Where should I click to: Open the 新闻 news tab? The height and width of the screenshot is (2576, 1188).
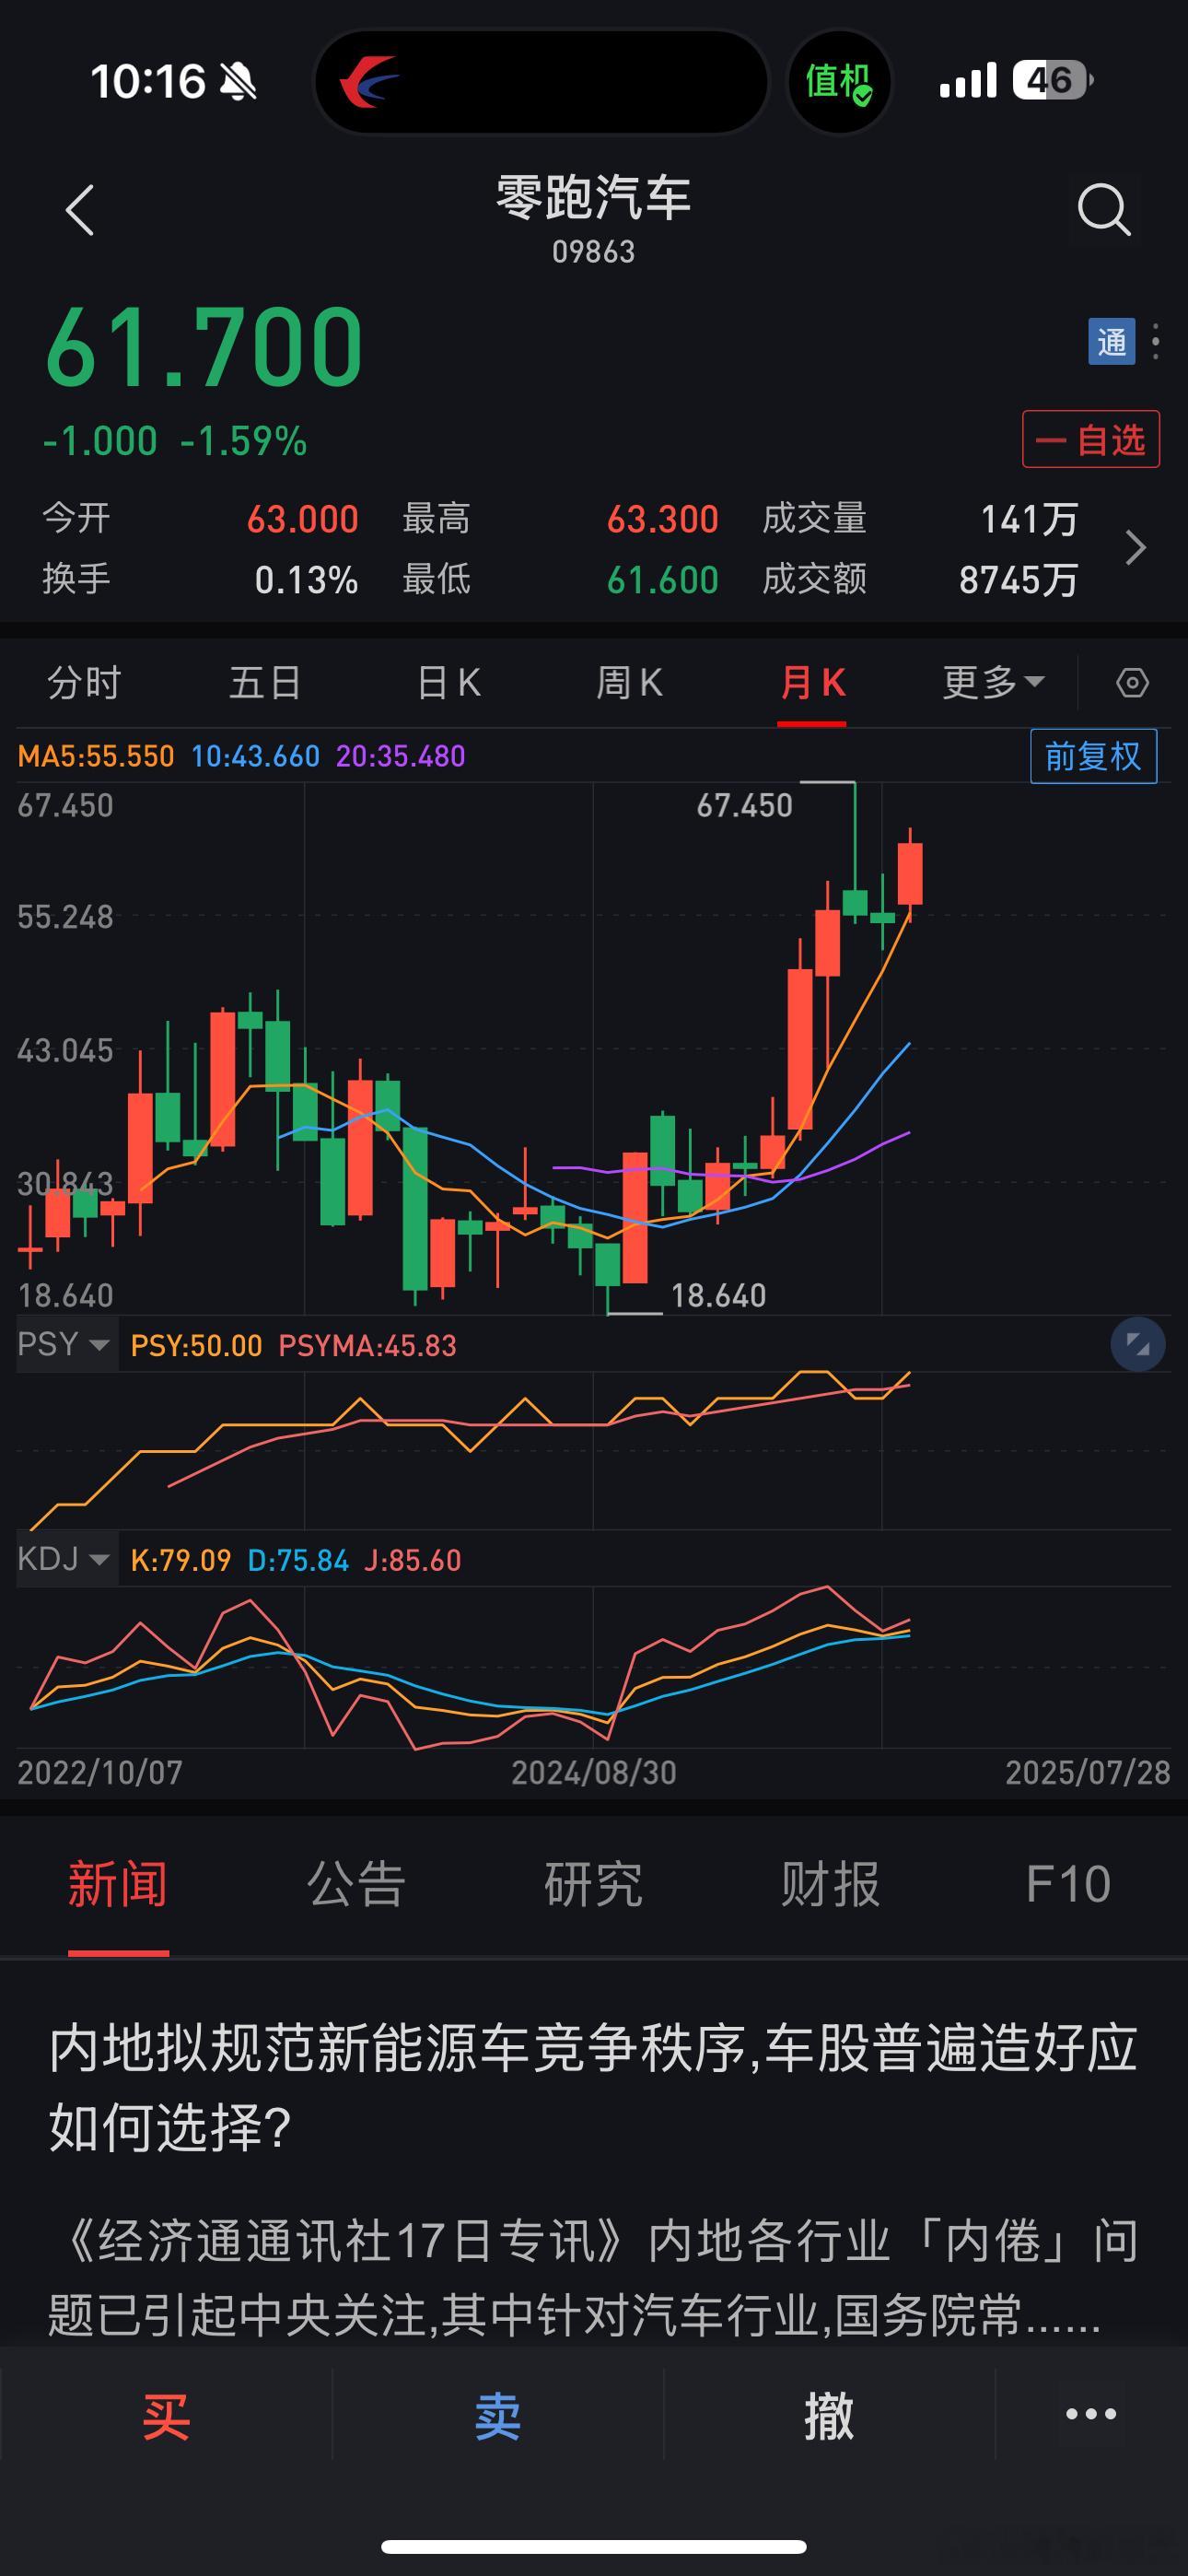pos(118,1885)
